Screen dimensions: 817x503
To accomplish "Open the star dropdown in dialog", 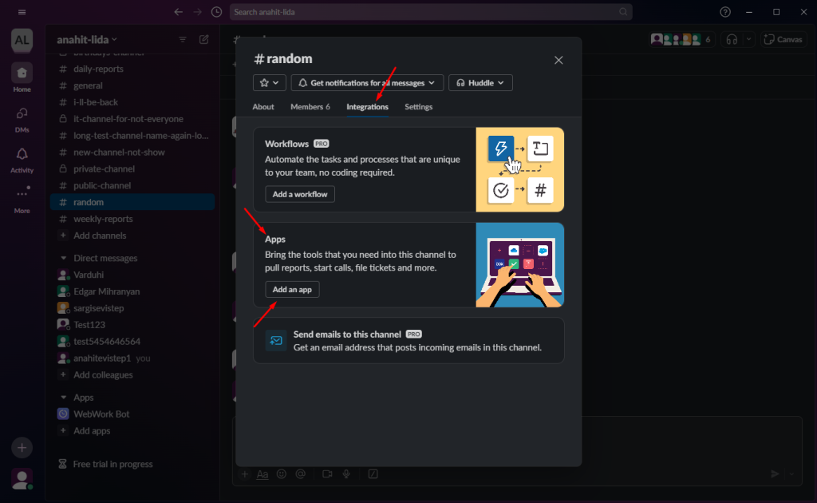I will pos(270,83).
